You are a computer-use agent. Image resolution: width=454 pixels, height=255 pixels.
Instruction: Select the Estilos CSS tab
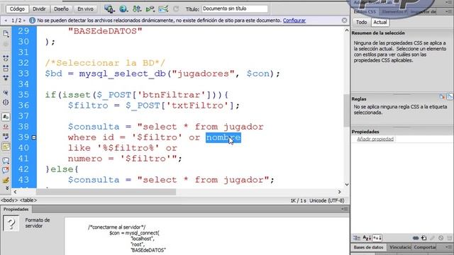(365, 12)
